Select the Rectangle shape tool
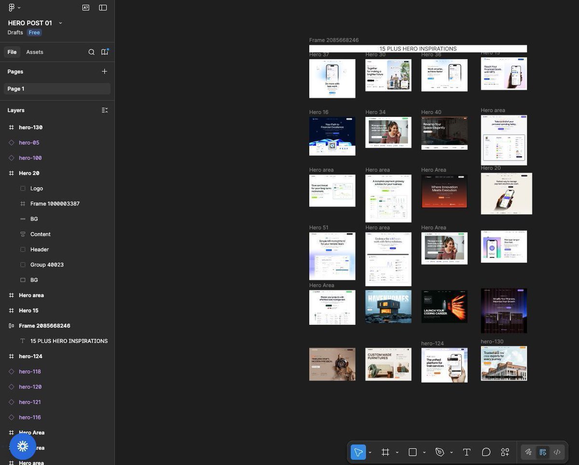Viewport: 579px width, 465px height. pos(413,452)
